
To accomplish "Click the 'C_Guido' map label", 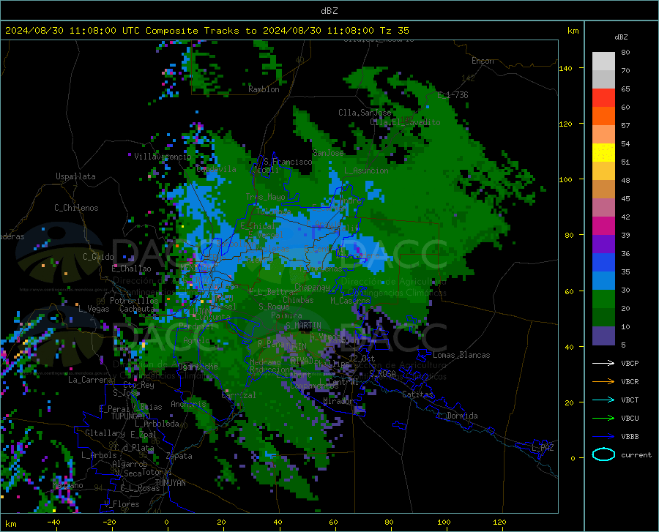I will (98, 257).
